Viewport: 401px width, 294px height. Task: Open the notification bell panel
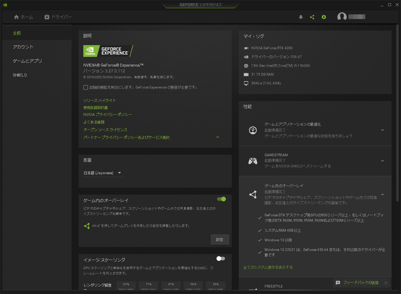pyautogui.click(x=301, y=17)
